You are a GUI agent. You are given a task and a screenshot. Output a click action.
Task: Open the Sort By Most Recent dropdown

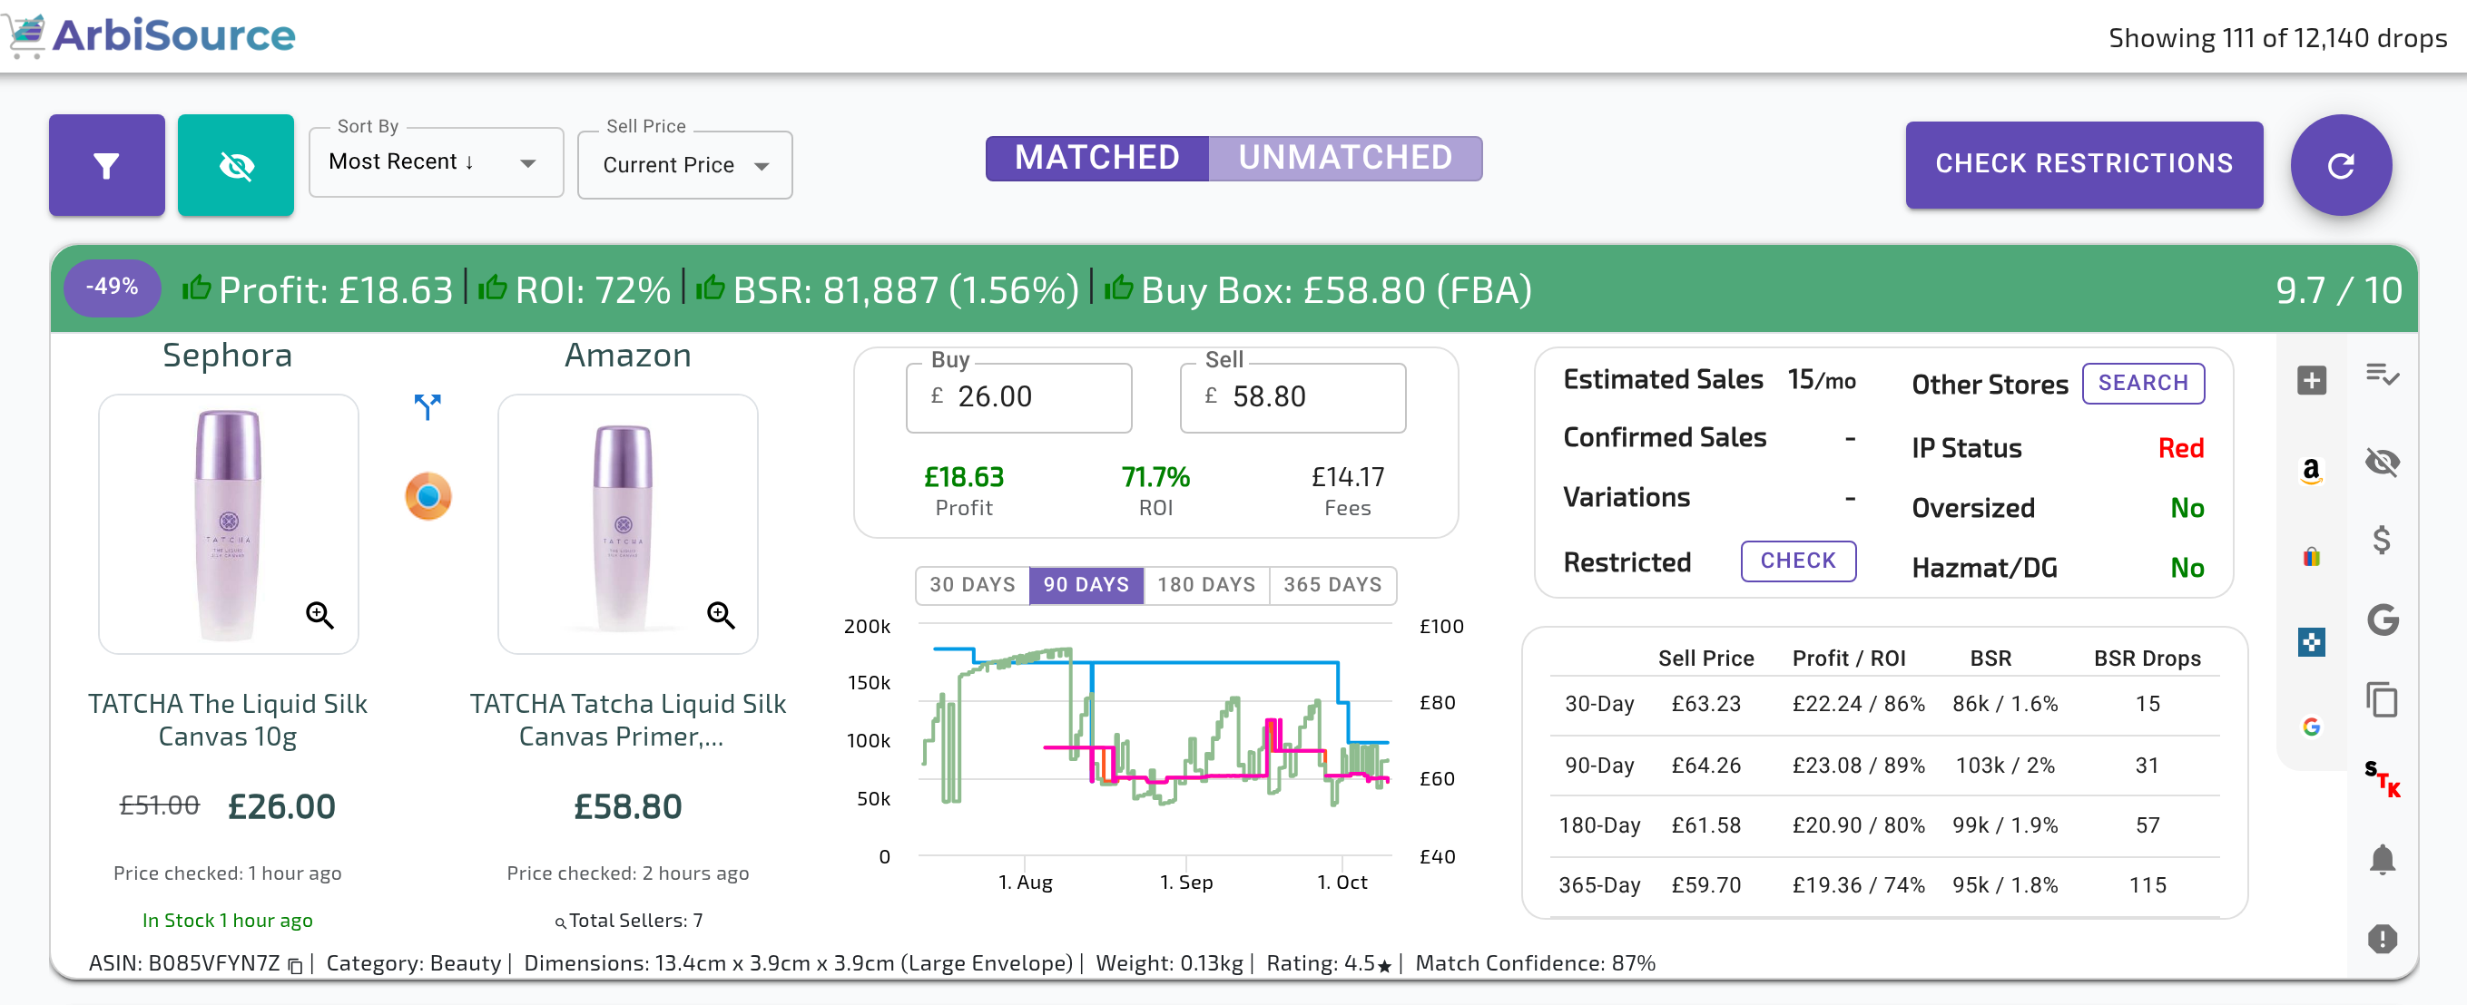click(436, 161)
